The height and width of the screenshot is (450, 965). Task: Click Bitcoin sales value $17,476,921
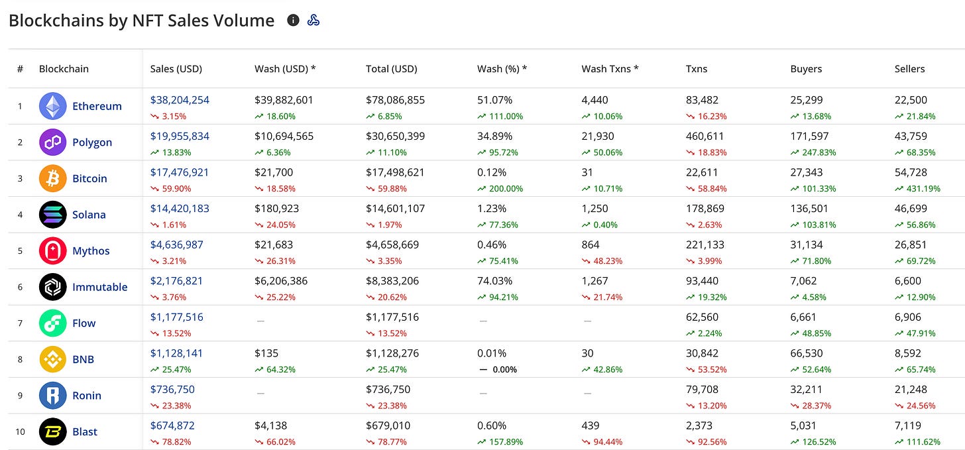point(180,172)
